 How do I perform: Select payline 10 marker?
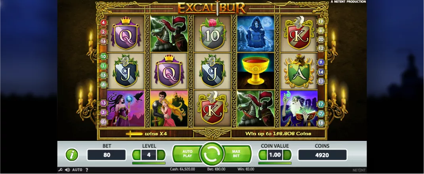[x=103, y=56]
